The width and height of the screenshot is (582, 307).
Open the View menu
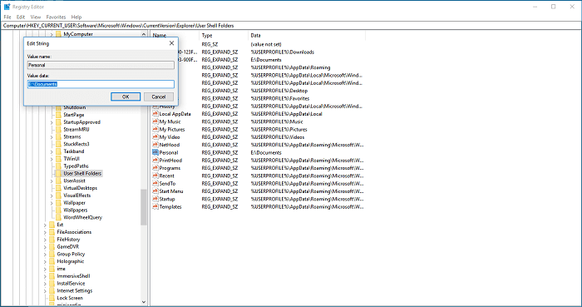36,17
